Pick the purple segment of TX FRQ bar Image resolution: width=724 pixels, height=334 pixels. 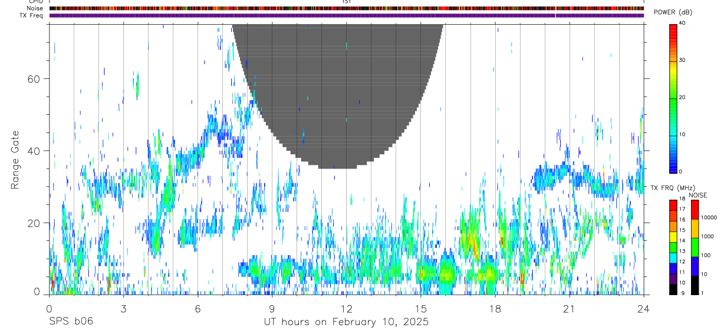pos(673,279)
